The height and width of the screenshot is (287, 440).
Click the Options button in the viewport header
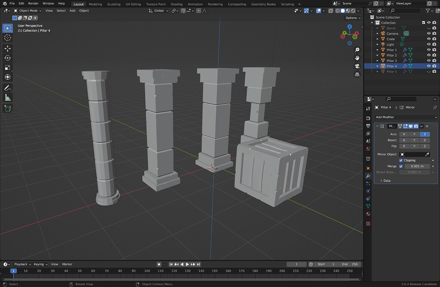point(352,18)
